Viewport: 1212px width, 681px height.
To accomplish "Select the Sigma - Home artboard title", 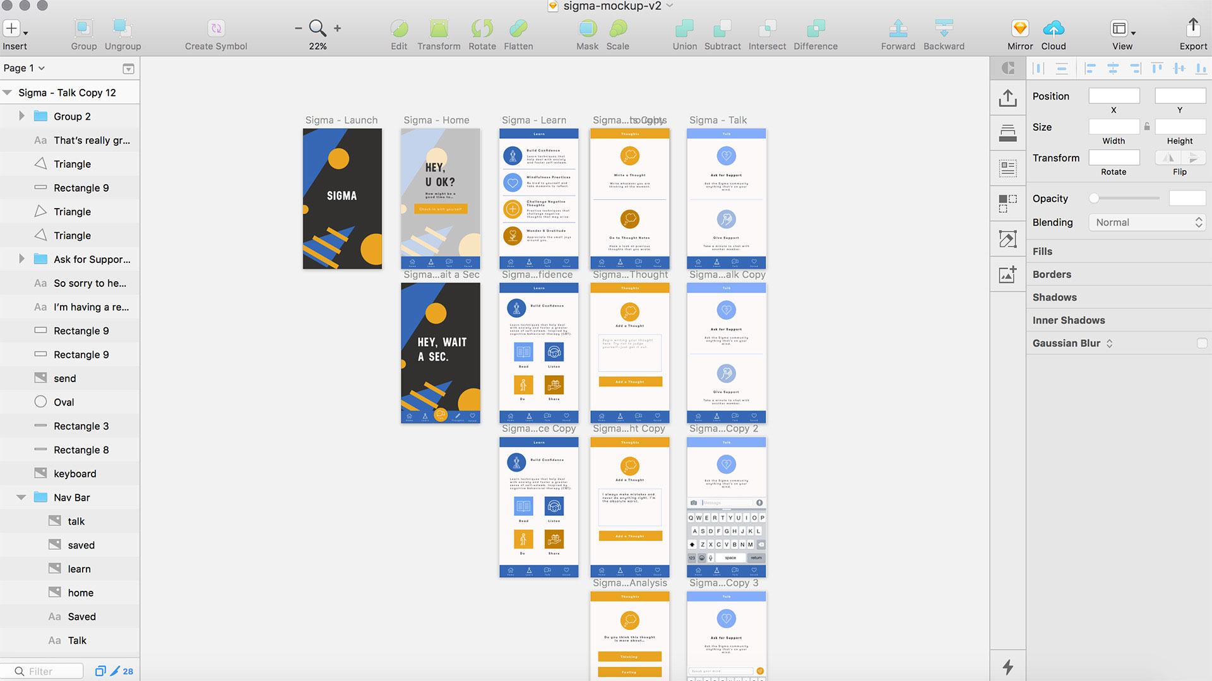I will point(436,120).
